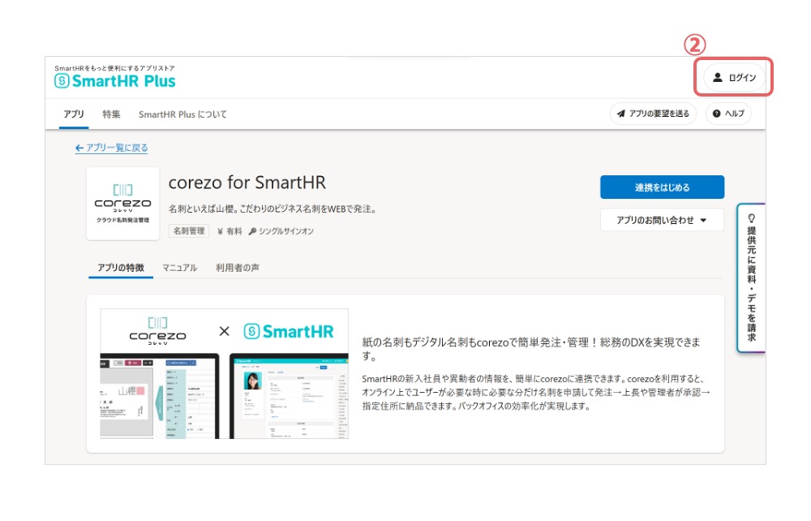Viewport: 811px width, 521px height.
Task: Click the シングルサインオン label
Action: (x=286, y=231)
